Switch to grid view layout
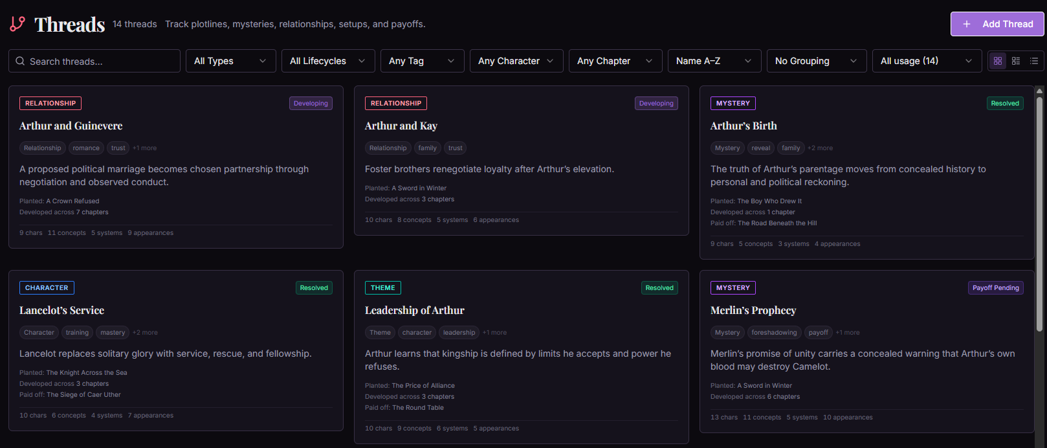The image size is (1047, 448). pos(998,61)
